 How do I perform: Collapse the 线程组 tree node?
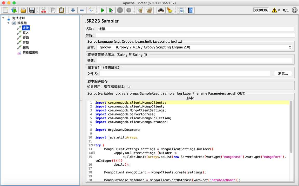[8, 23]
